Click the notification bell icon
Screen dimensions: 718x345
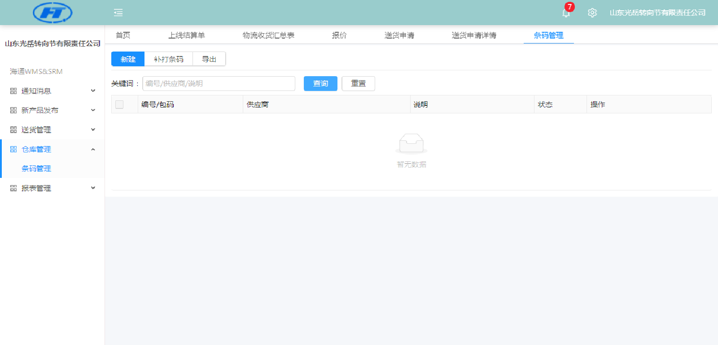pyautogui.click(x=566, y=13)
